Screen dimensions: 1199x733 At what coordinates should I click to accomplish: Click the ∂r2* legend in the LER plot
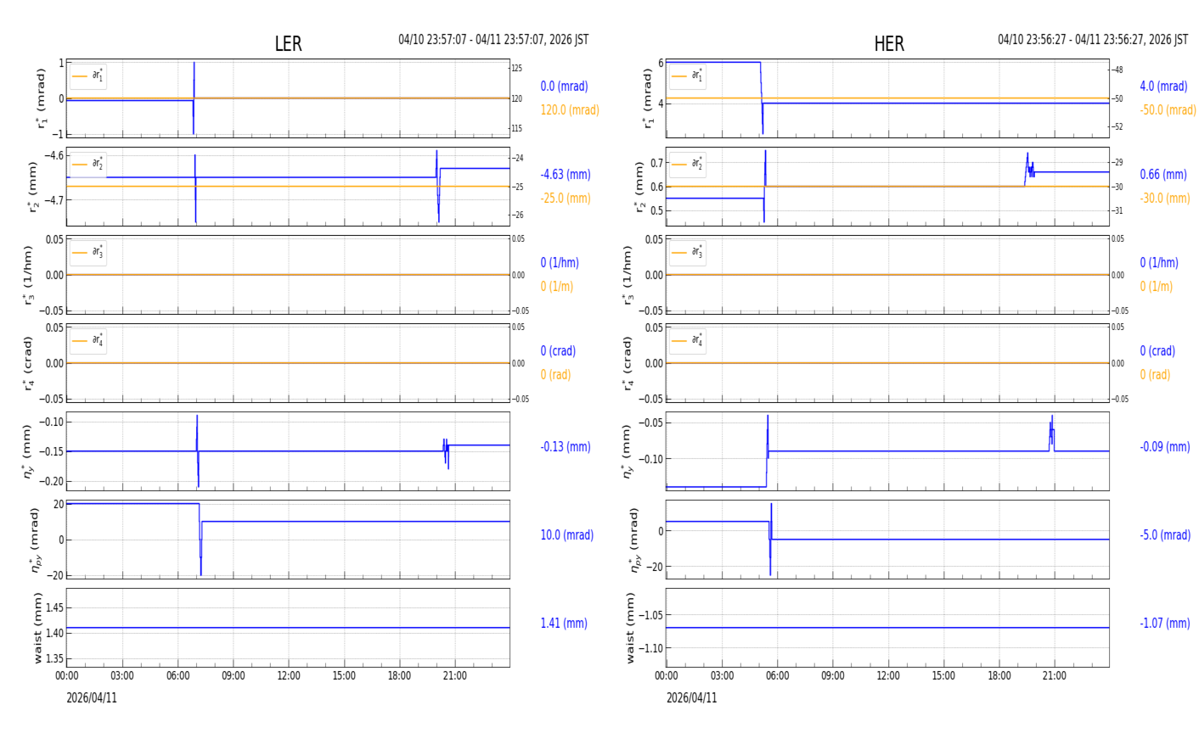88,164
